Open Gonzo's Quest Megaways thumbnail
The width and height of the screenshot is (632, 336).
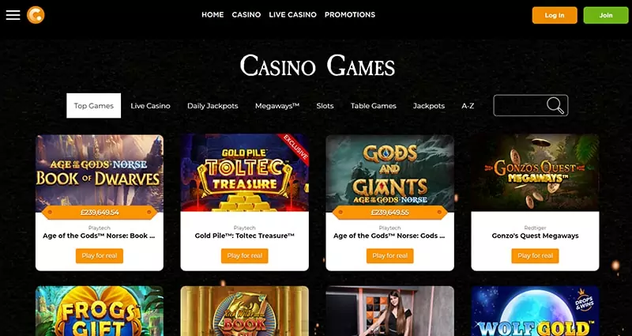(x=535, y=173)
